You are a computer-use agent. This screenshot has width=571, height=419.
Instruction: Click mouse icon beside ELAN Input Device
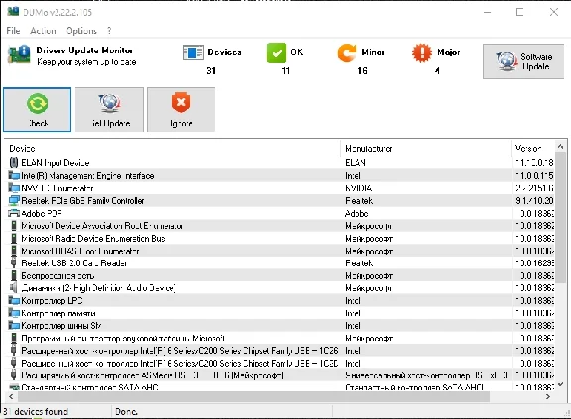point(14,162)
